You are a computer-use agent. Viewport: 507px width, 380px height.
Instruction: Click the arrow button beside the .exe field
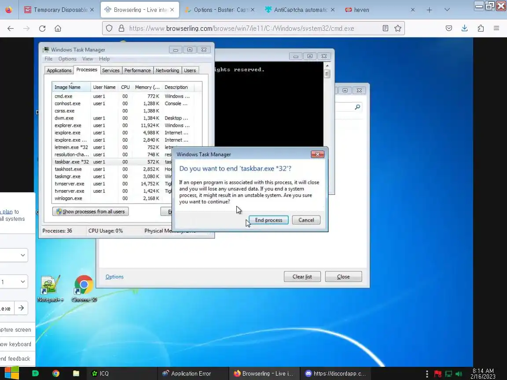pyautogui.click(x=21, y=308)
